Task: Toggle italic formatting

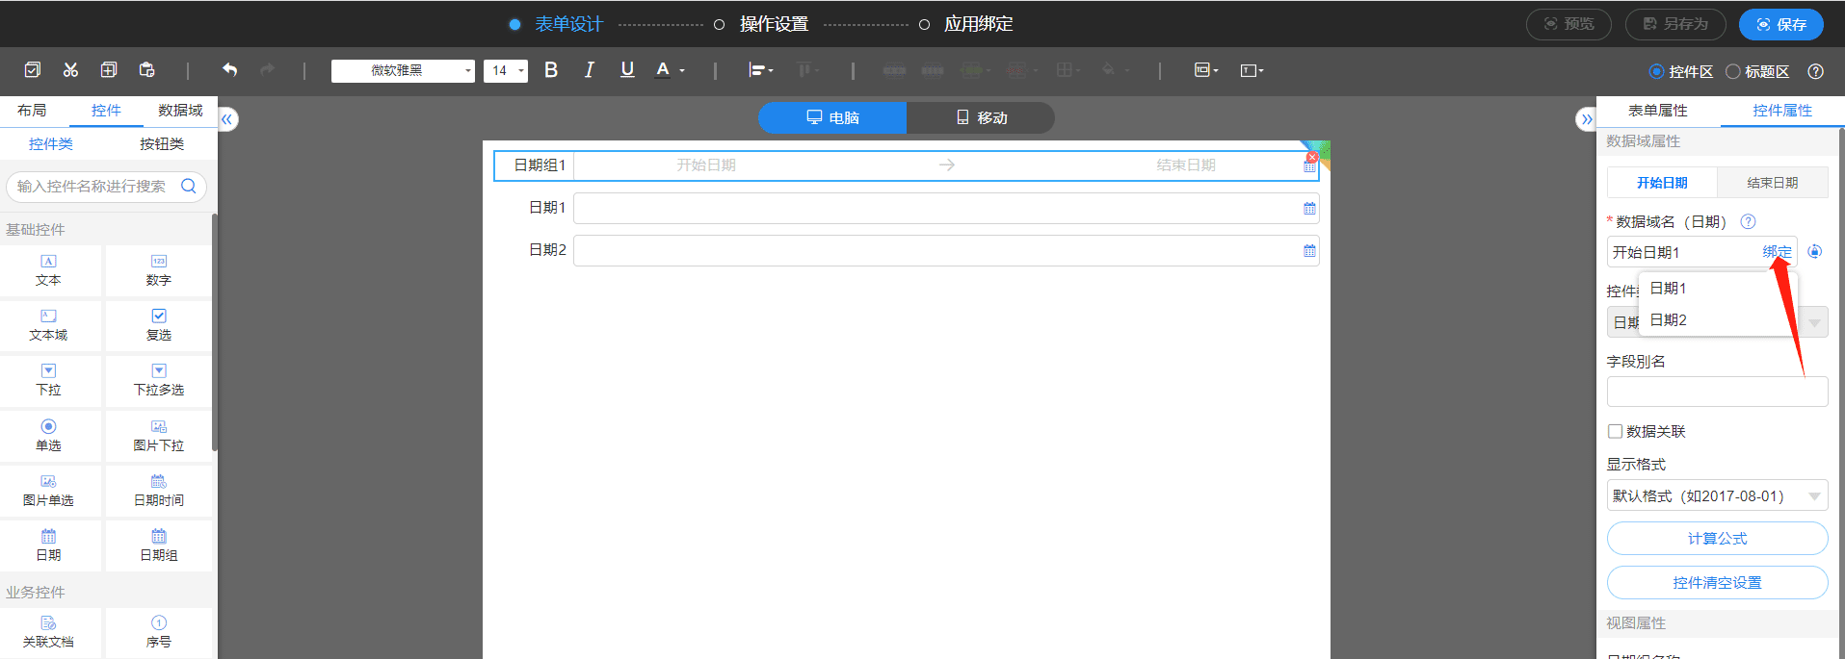Action: click(589, 69)
